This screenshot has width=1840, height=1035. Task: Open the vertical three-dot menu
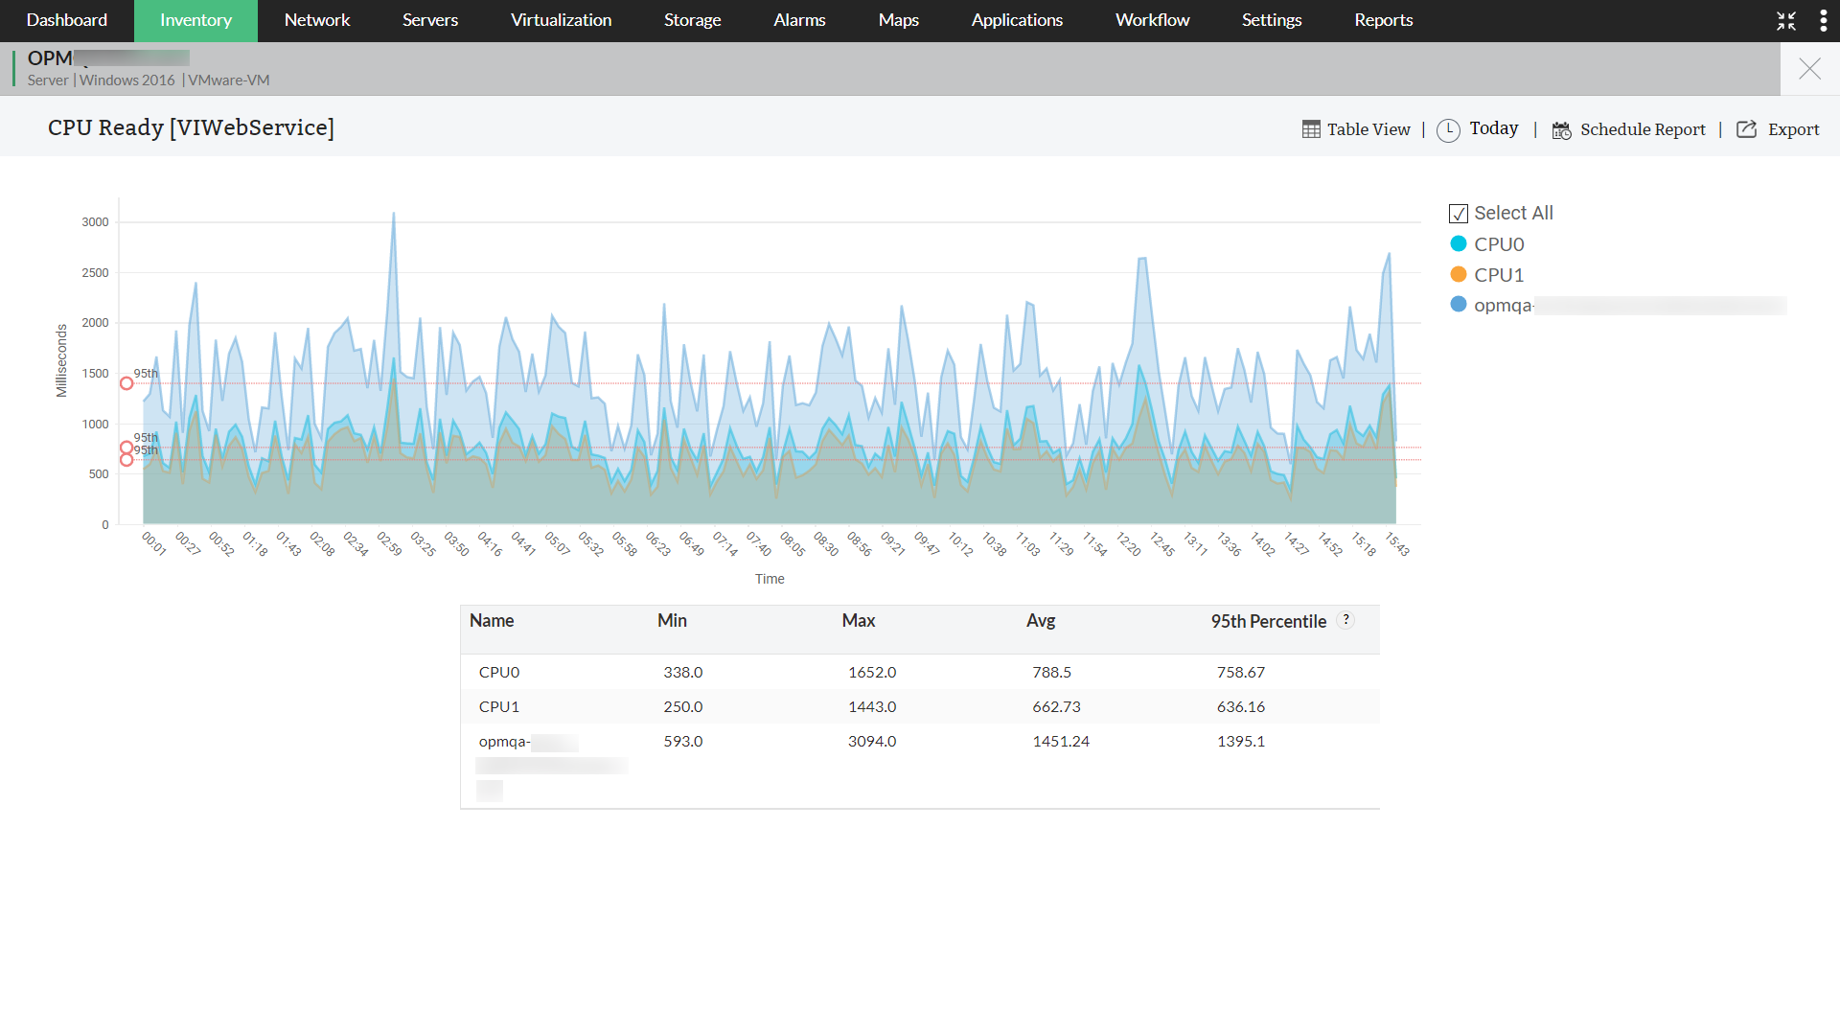[x=1823, y=21]
